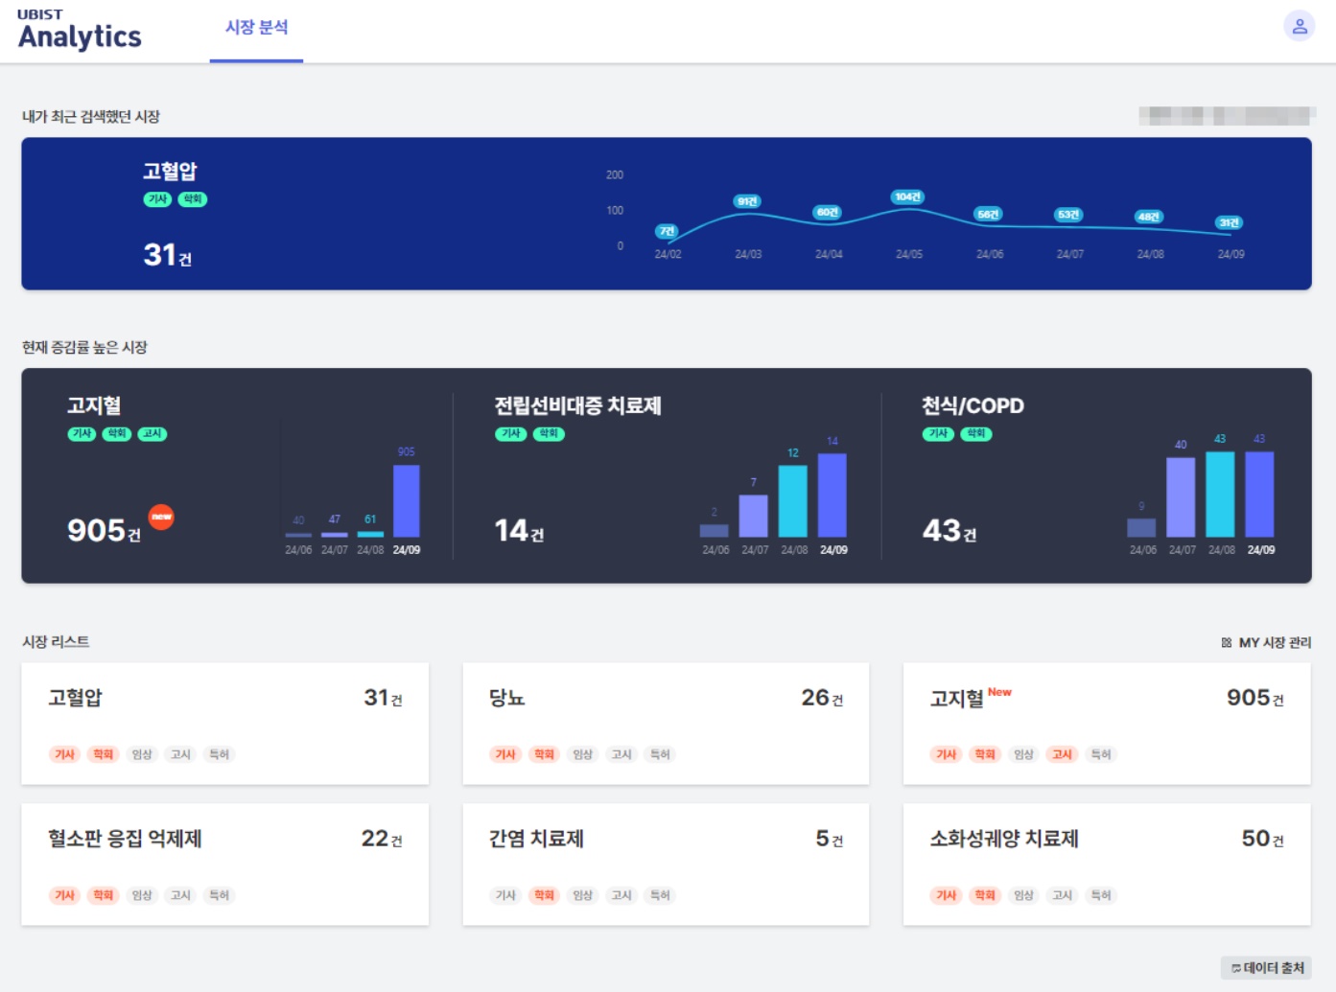Select the 천식/COPD trending panel
Screen dimensions: 1336x992
point(1096,475)
